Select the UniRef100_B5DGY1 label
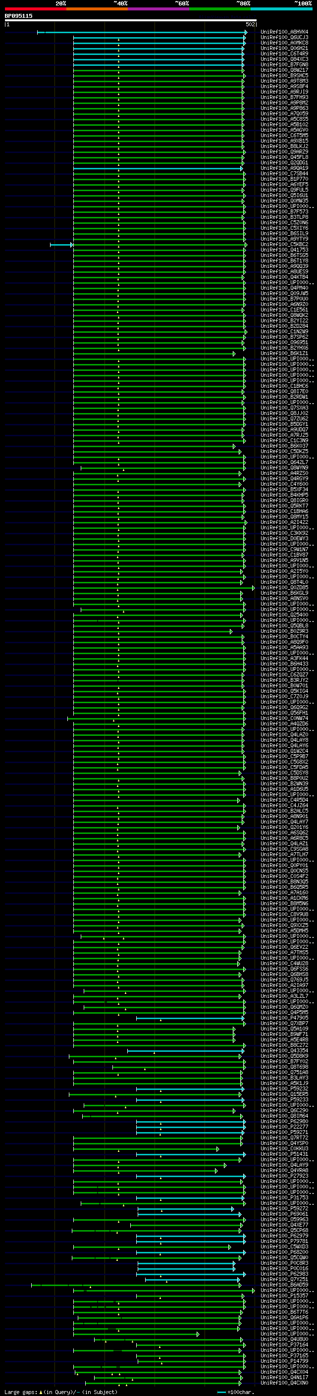Screen dimensions: 317x1396 click(x=284, y=424)
